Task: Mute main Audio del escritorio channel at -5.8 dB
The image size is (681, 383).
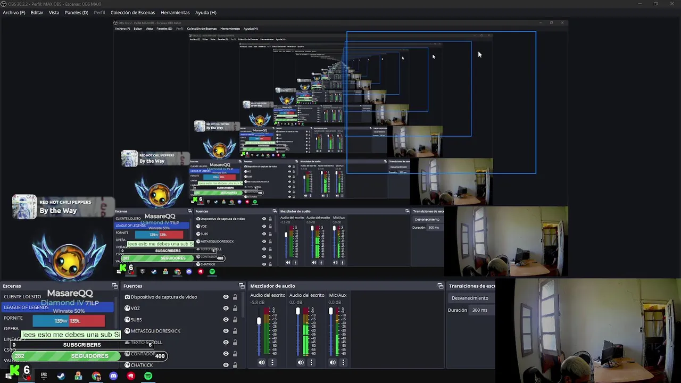Action: point(261,362)
